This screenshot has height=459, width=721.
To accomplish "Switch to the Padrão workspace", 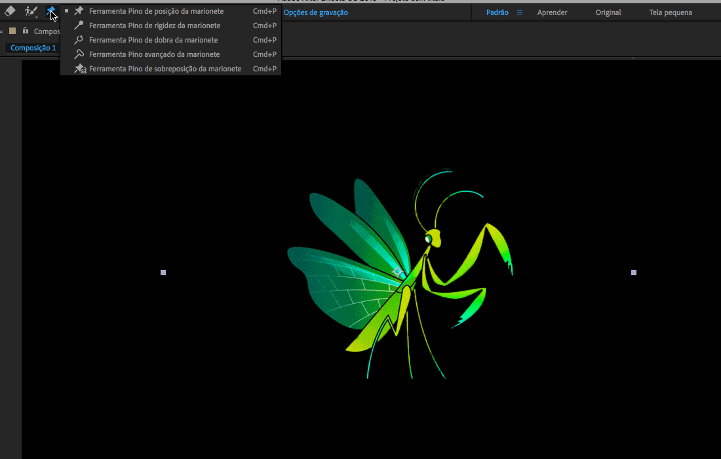I will [497, 12].
